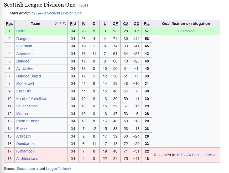
Task: Click the GD column header abbreviation
Action: tap(136, 24)
